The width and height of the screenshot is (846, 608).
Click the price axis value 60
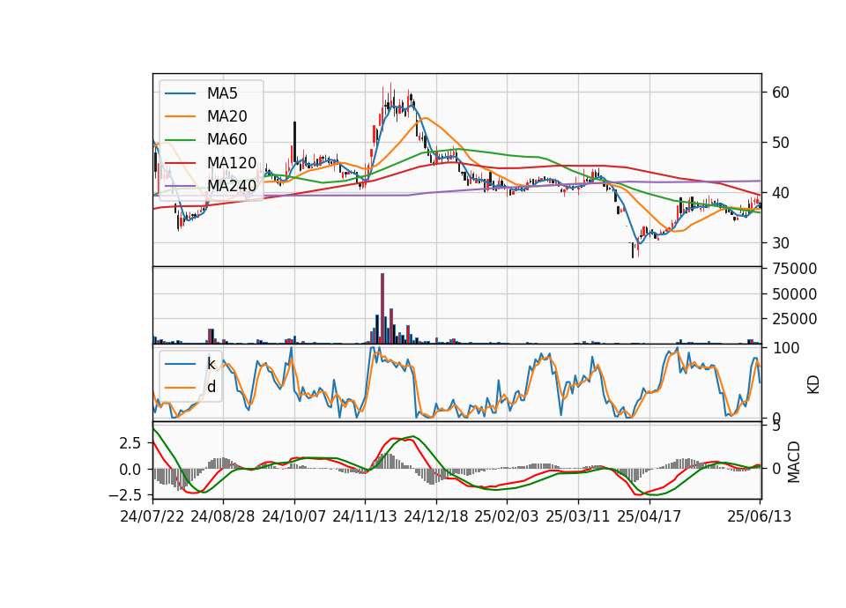pyautogui.click(x=781, y=93)
